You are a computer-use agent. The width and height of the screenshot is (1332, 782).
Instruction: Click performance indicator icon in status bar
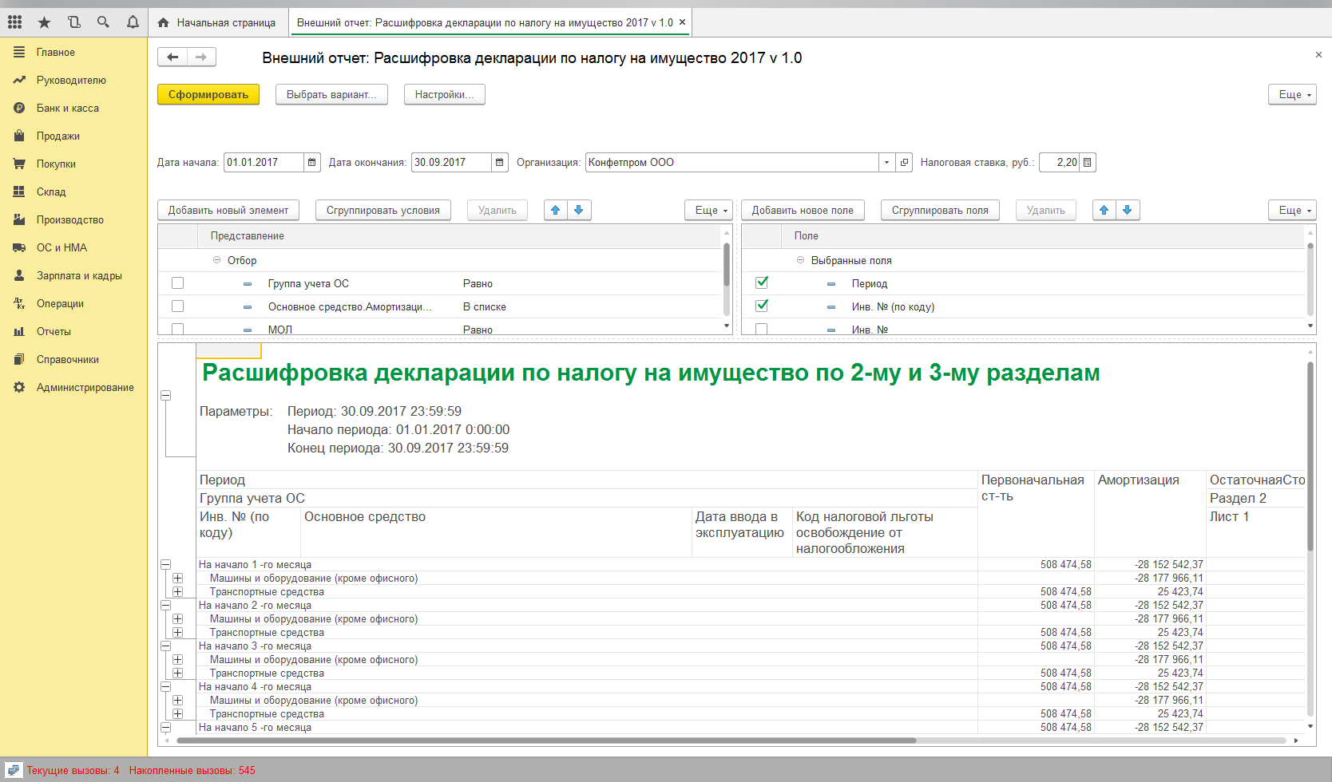[x=14, y=770]
